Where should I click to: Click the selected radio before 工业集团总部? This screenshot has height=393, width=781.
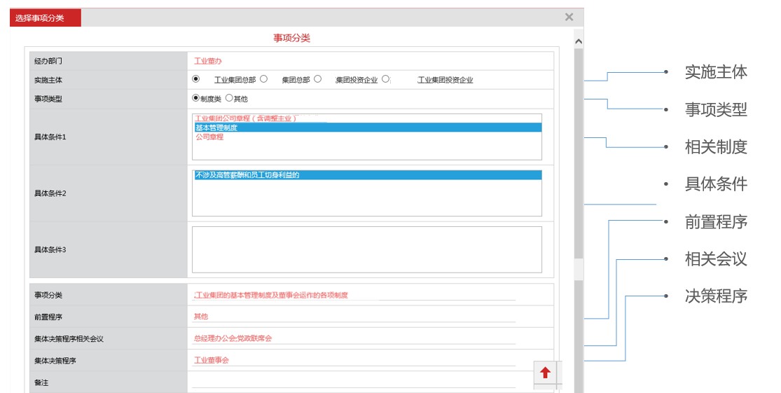(x=196, y=79)
